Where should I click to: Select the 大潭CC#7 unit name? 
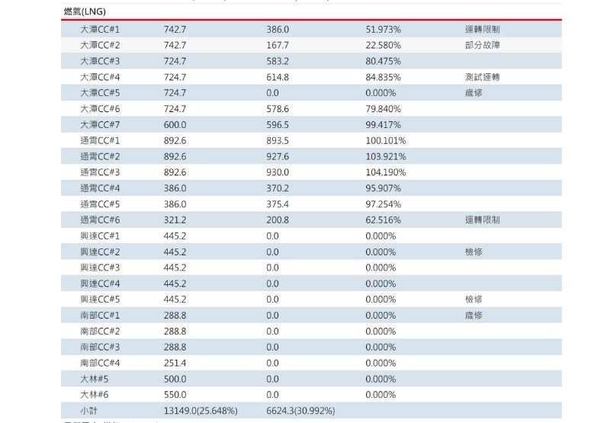tap(100, 124)
